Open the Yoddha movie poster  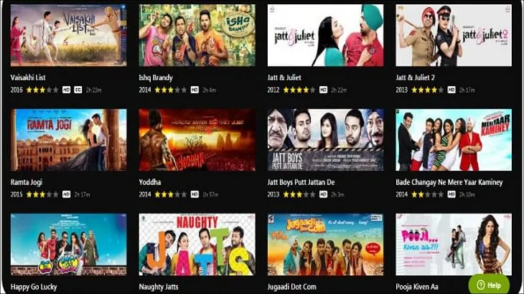coord(197,140)
